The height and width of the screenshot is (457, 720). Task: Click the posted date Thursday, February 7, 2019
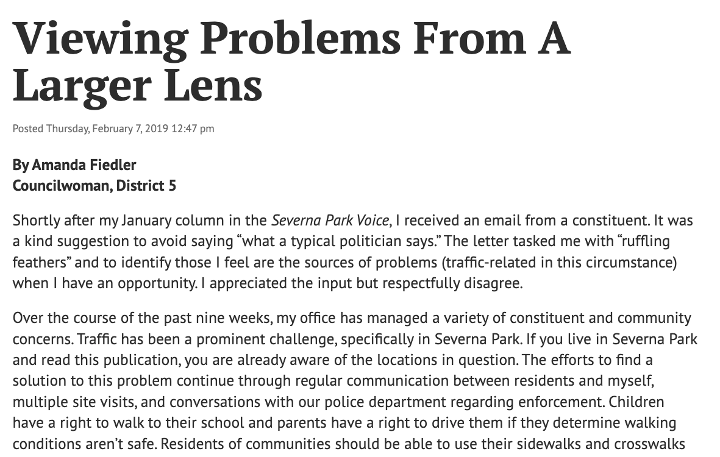tap(107, 129)
